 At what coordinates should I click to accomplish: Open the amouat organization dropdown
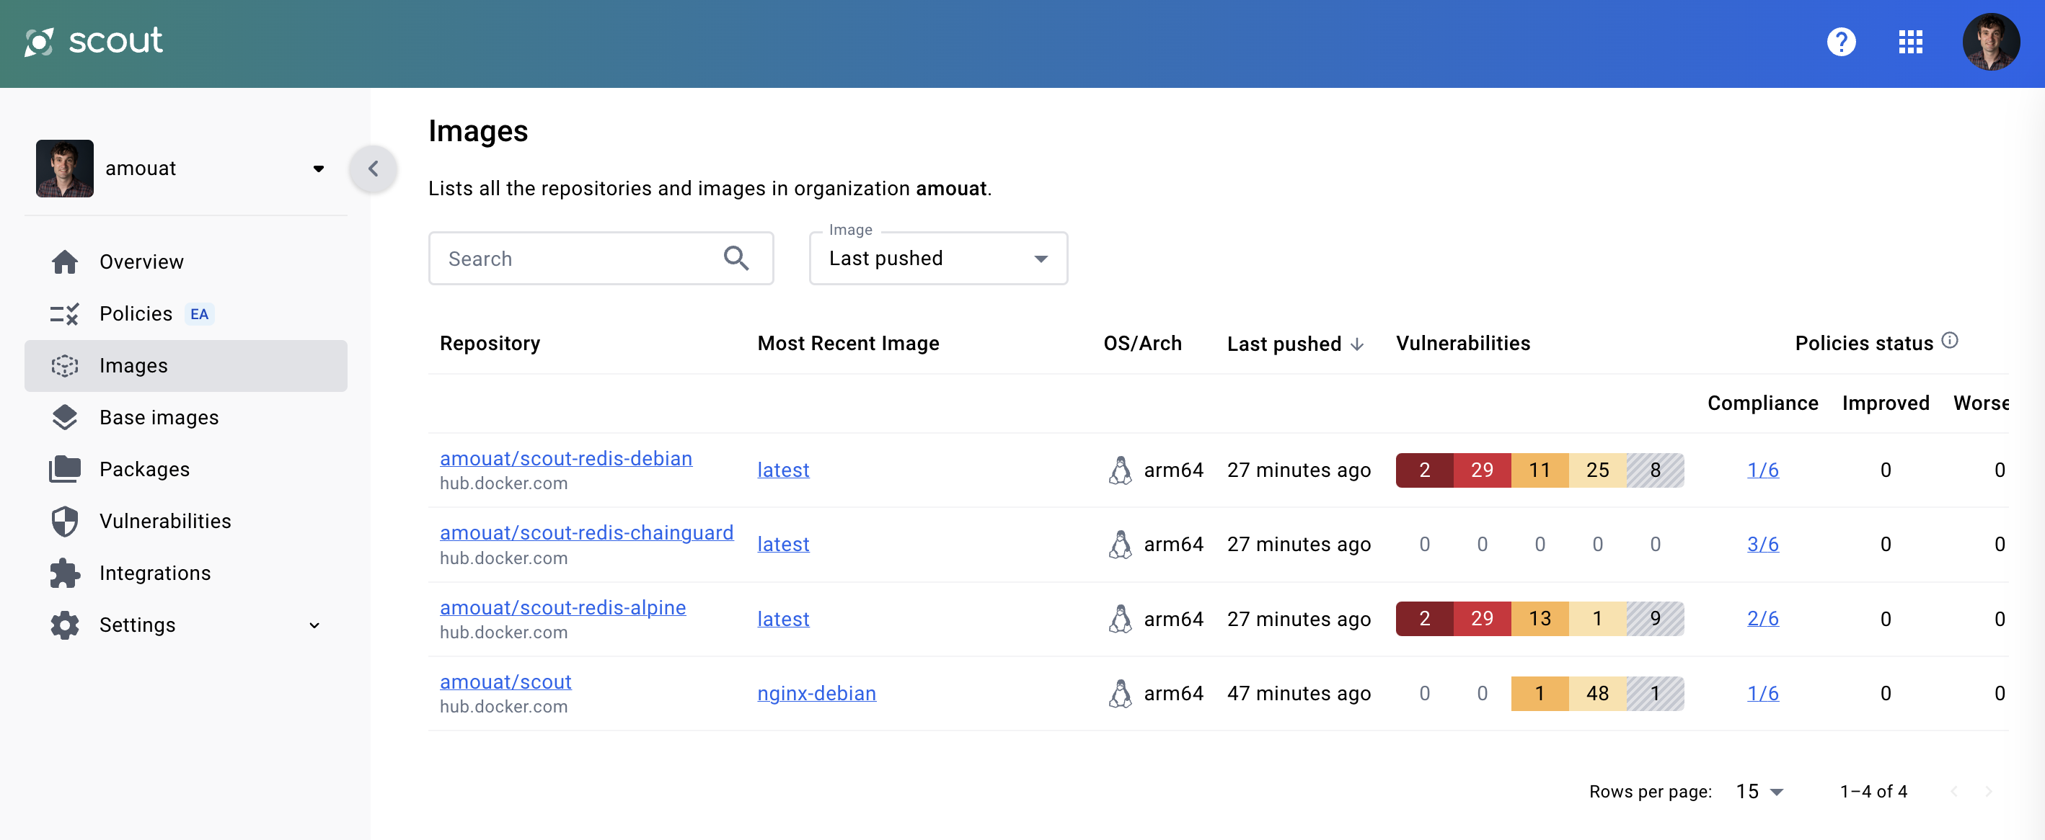(317, 168)
